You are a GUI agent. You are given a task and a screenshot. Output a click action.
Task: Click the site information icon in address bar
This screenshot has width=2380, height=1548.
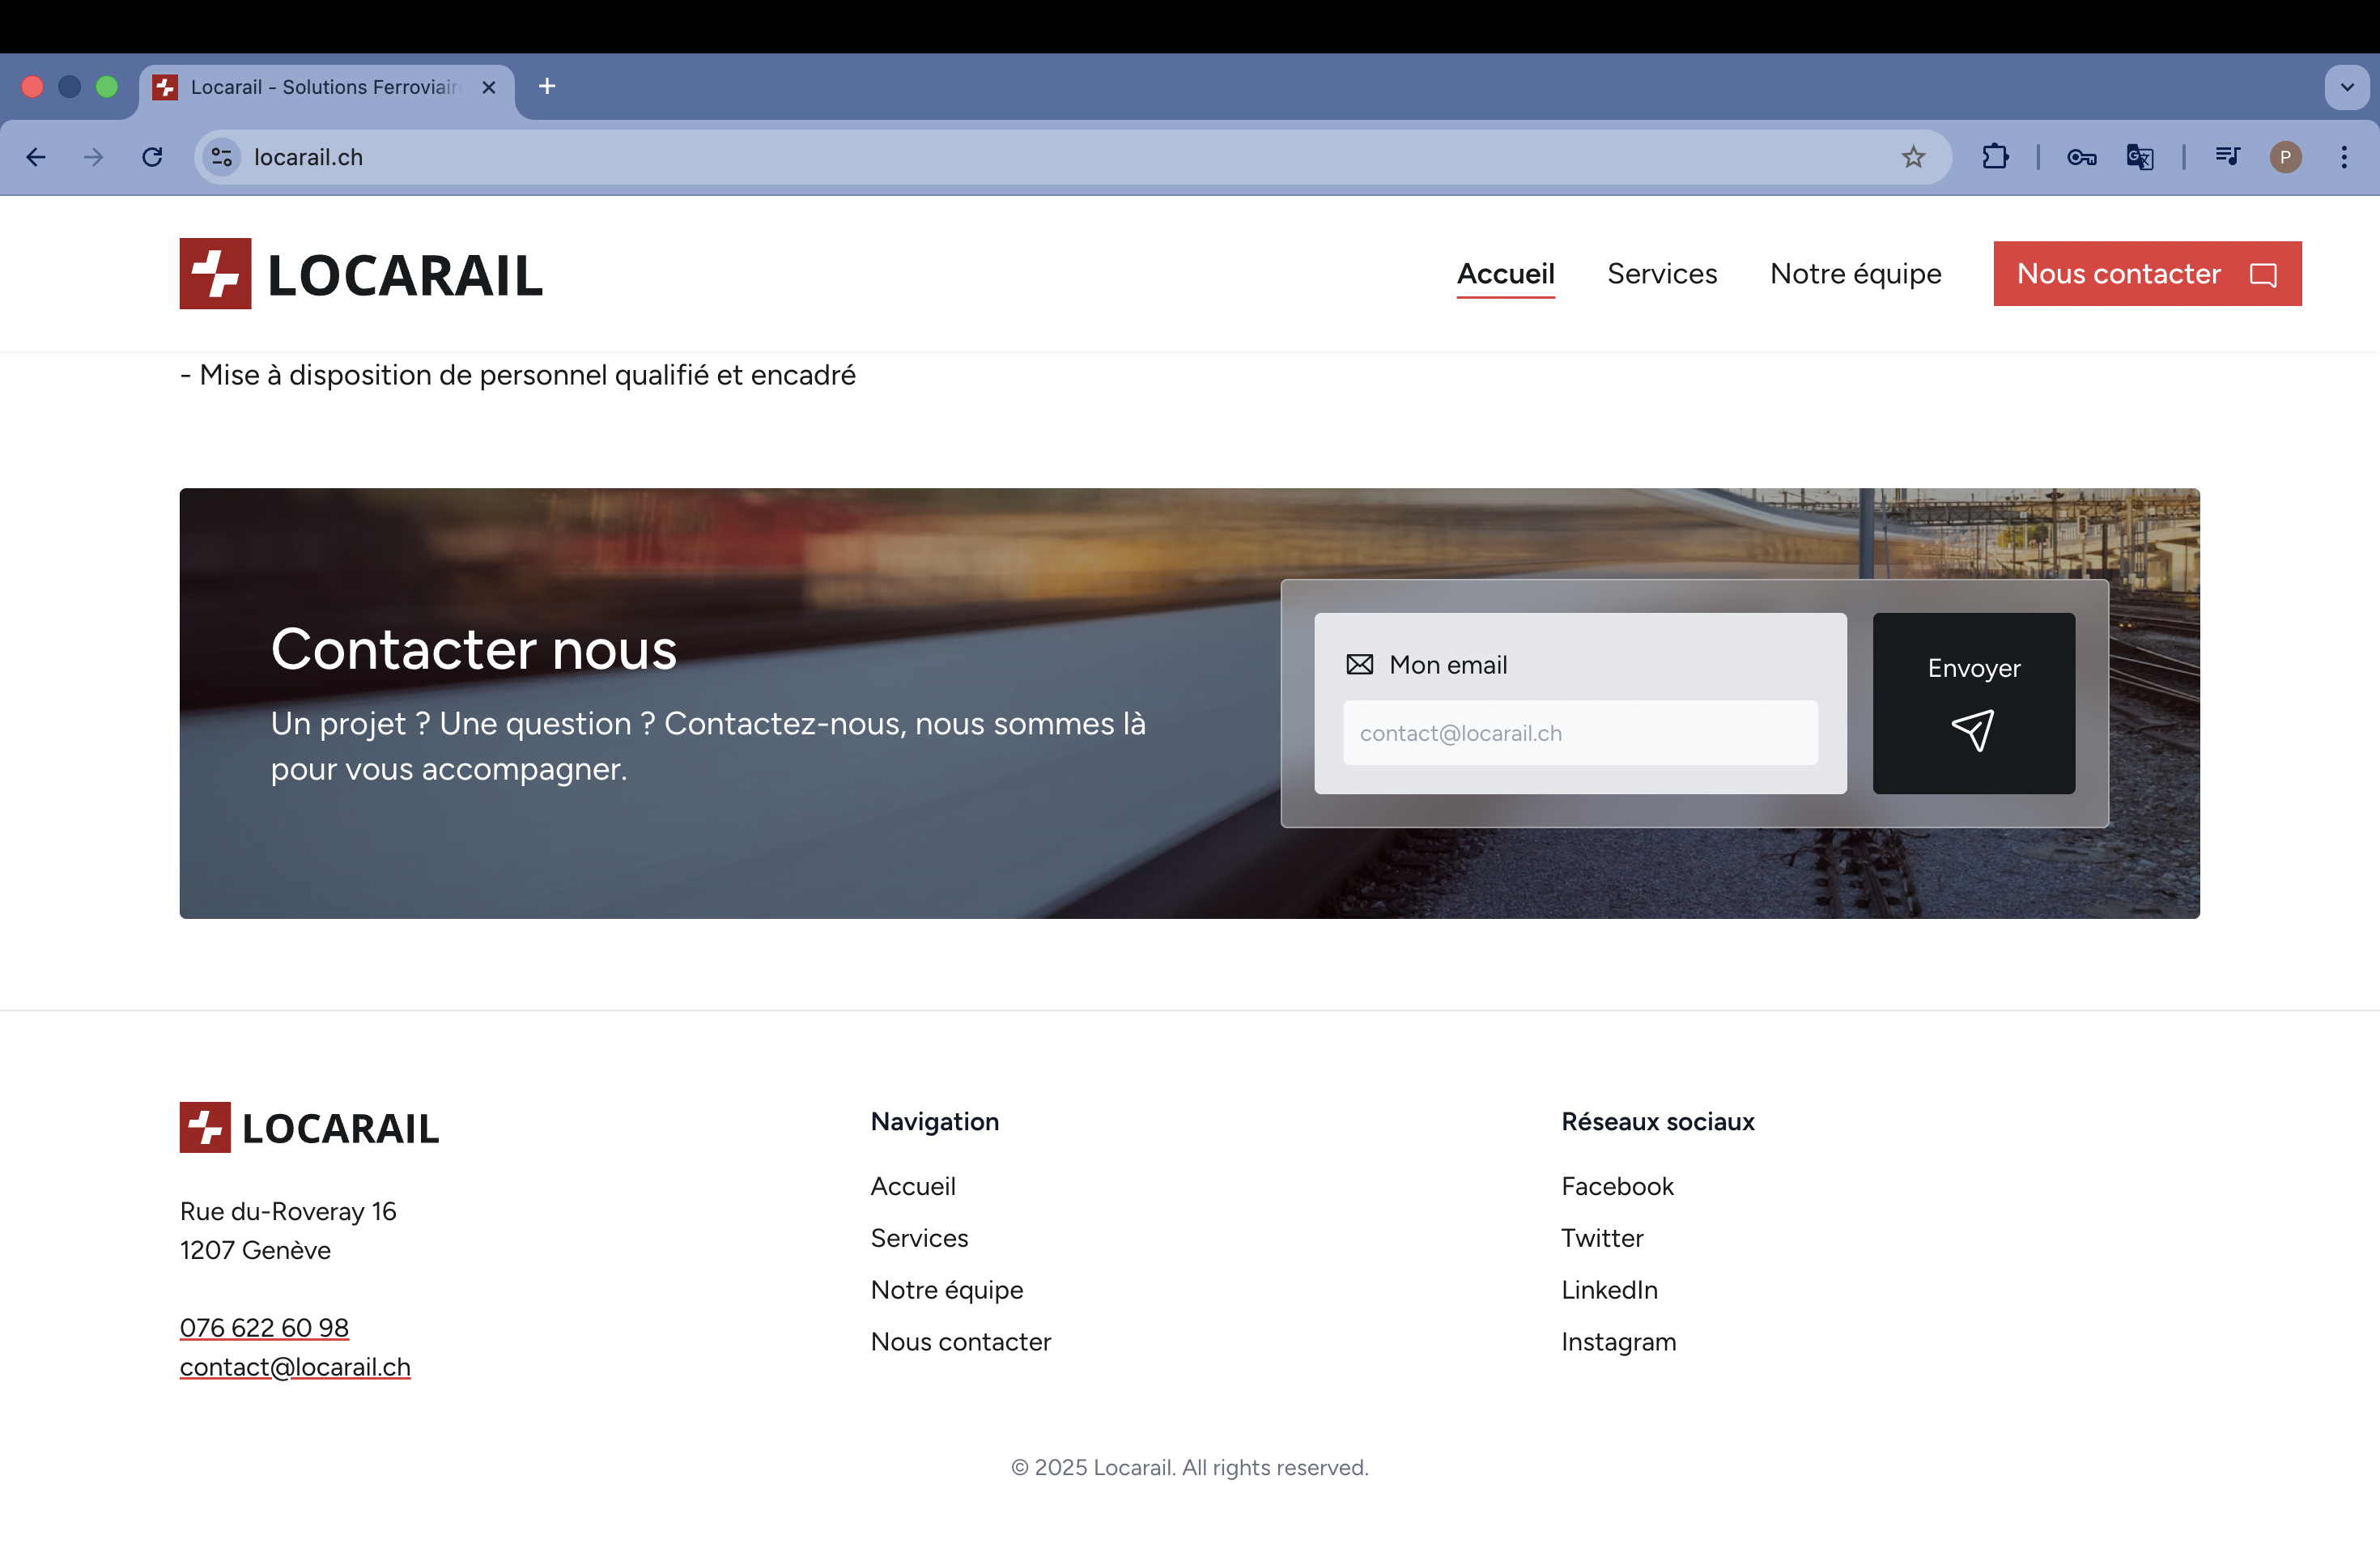point(221,157)
